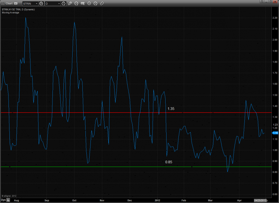Viewport: 279px width, 203px height.
Task: Click the gear icon beside the $TRIN symbol
Action: (41, 3)
